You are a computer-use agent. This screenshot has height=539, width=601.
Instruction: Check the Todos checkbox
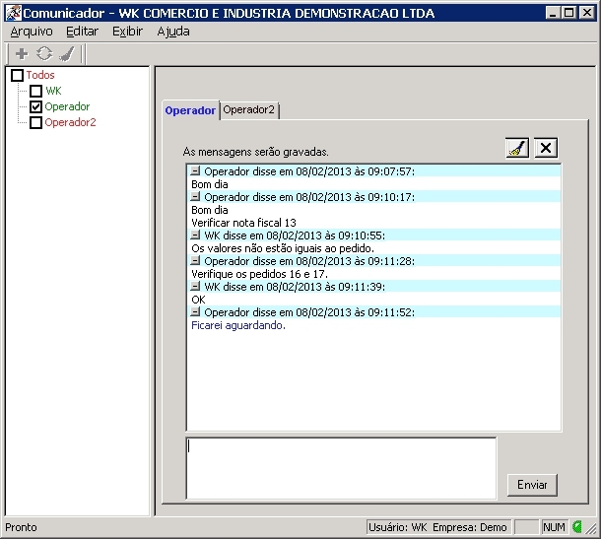[17, 76]
